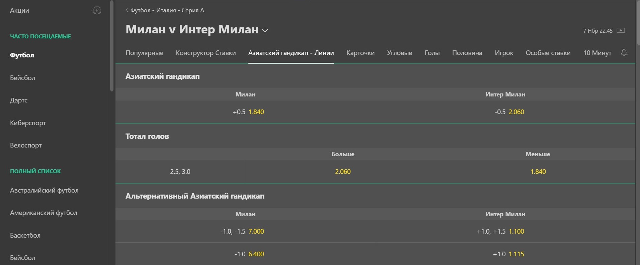This screenshot has height=265, width=640.
Task: Click the 2.5, 3.0 total line cell
Action: click(x=180, y=172)
